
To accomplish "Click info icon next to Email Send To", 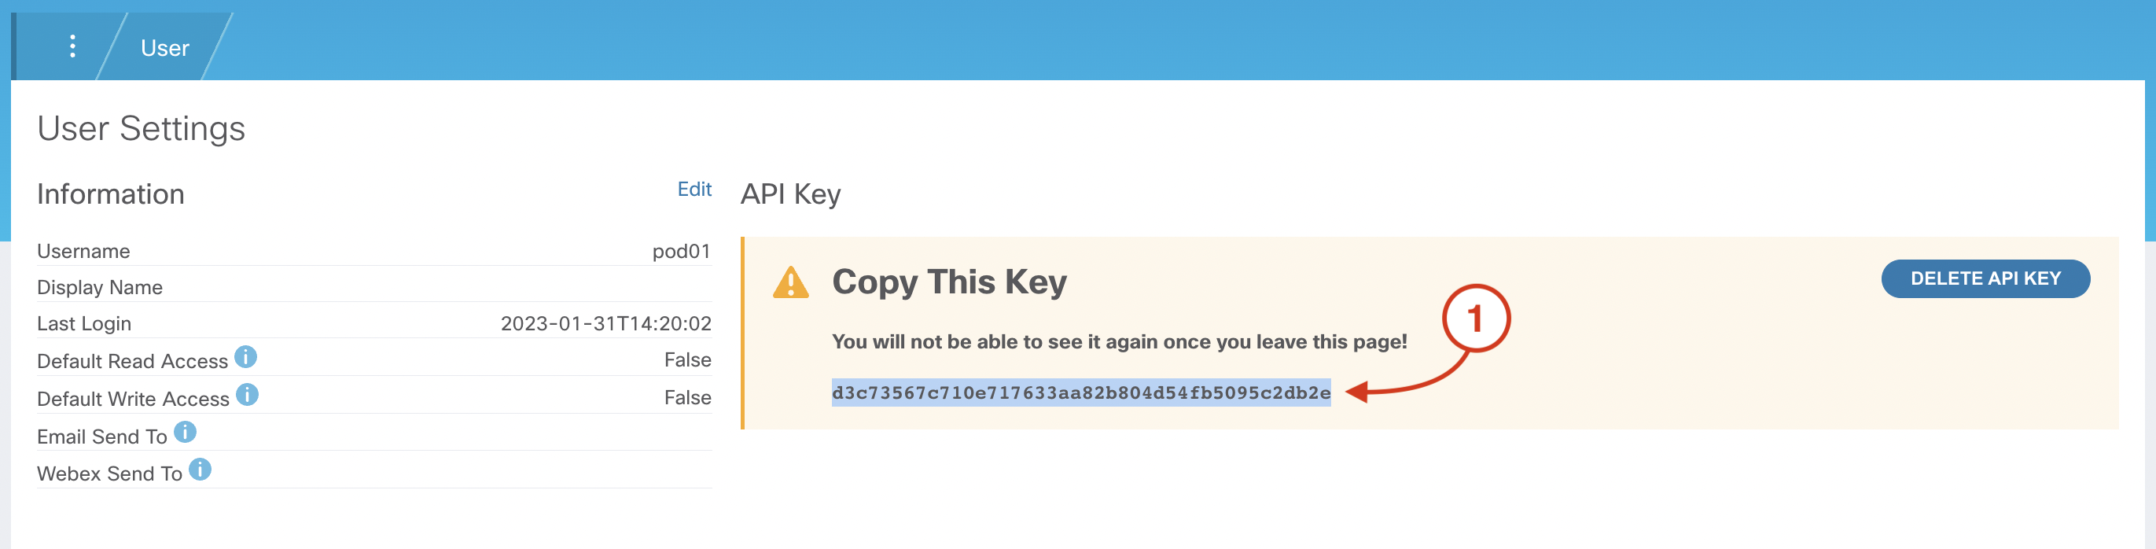I will tap(185, 433).
